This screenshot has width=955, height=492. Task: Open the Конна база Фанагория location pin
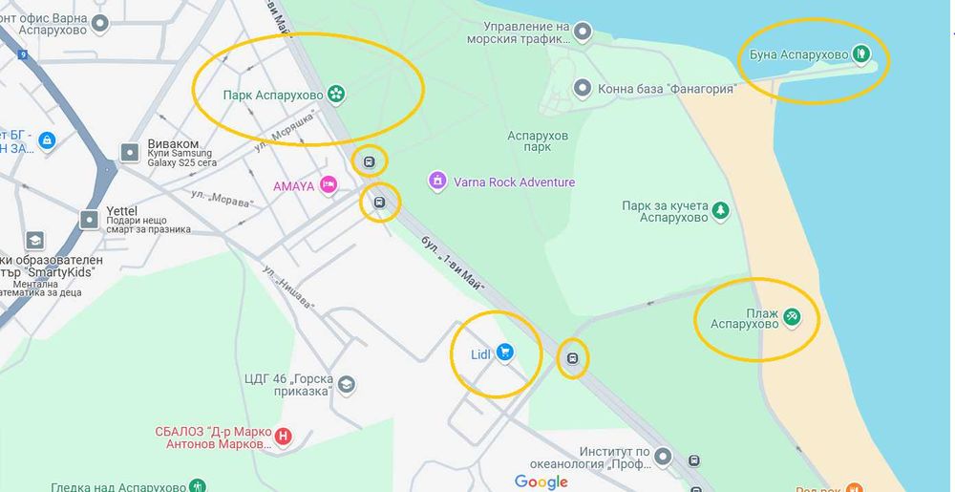click(x=583, y=88)
